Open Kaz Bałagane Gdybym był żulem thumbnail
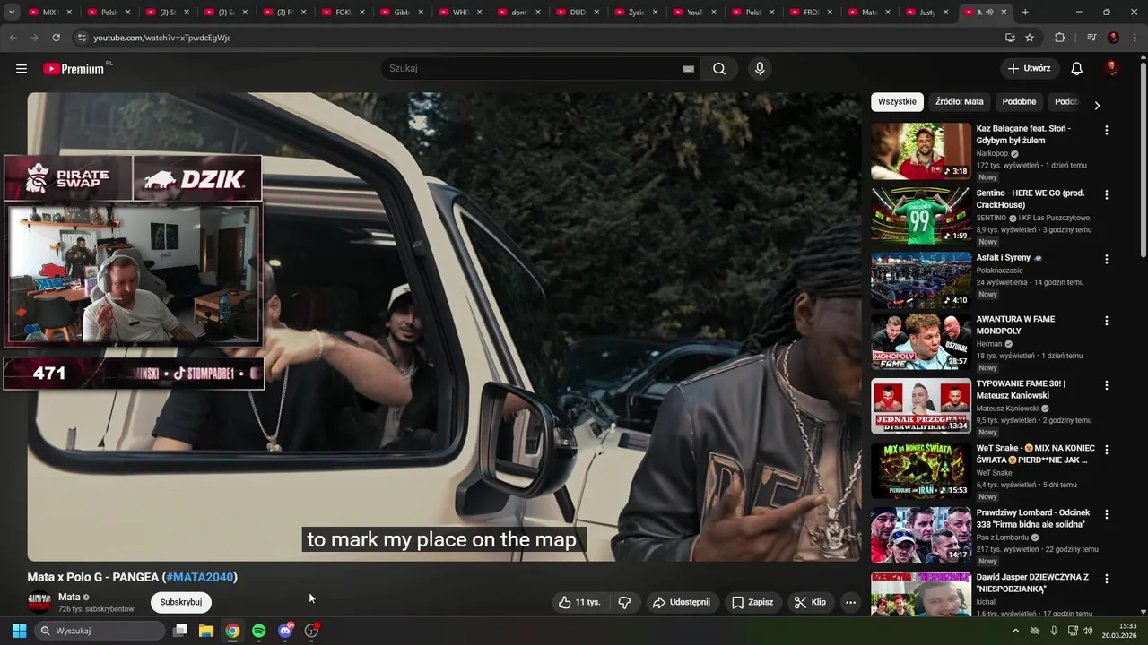This screenshot has width=1148, height=645. click(921, 151)
